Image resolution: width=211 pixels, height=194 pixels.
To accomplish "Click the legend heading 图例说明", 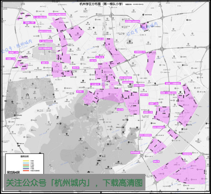I will tap(25, 157).
